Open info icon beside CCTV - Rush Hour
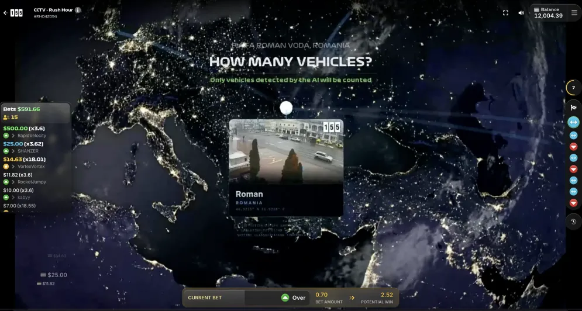582x311 pixels. coord(78,10)
